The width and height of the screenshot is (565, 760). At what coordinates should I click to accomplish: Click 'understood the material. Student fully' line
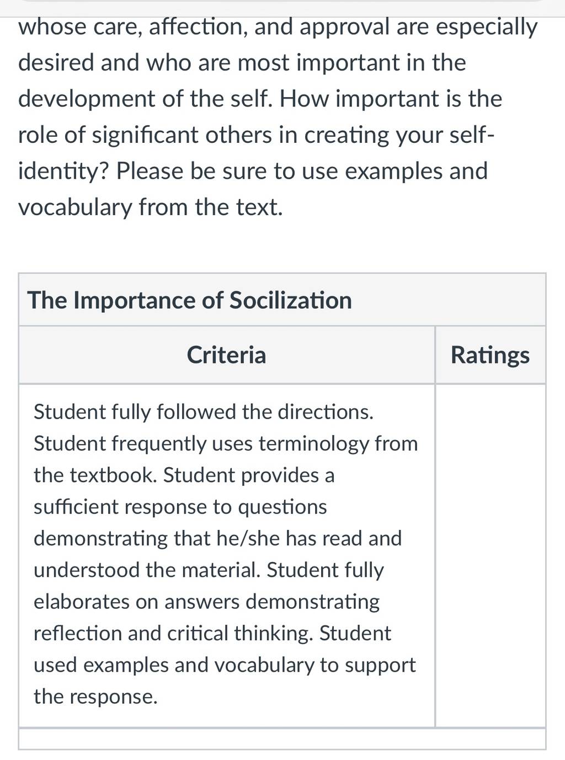[209, 570]
